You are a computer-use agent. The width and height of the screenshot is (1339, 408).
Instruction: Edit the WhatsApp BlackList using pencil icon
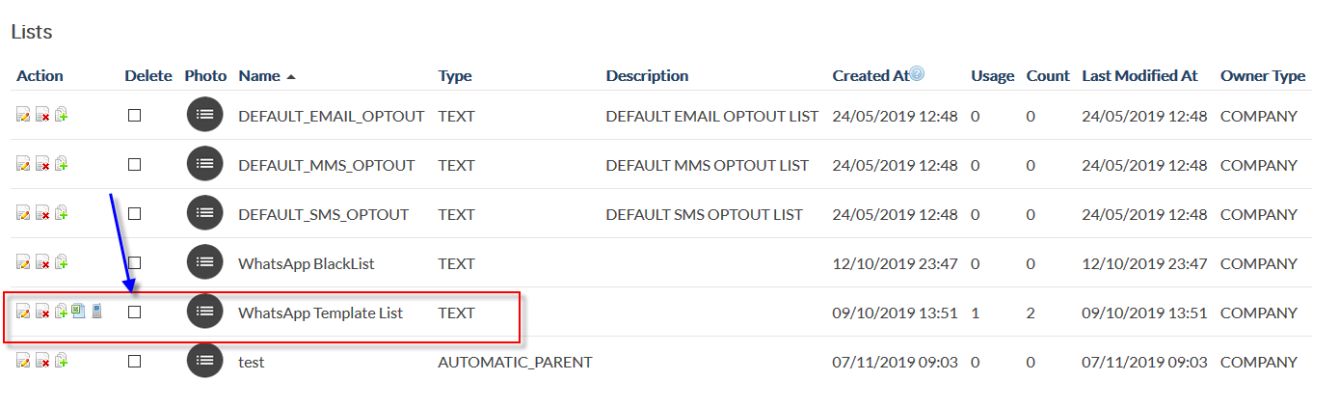(23, 263)
